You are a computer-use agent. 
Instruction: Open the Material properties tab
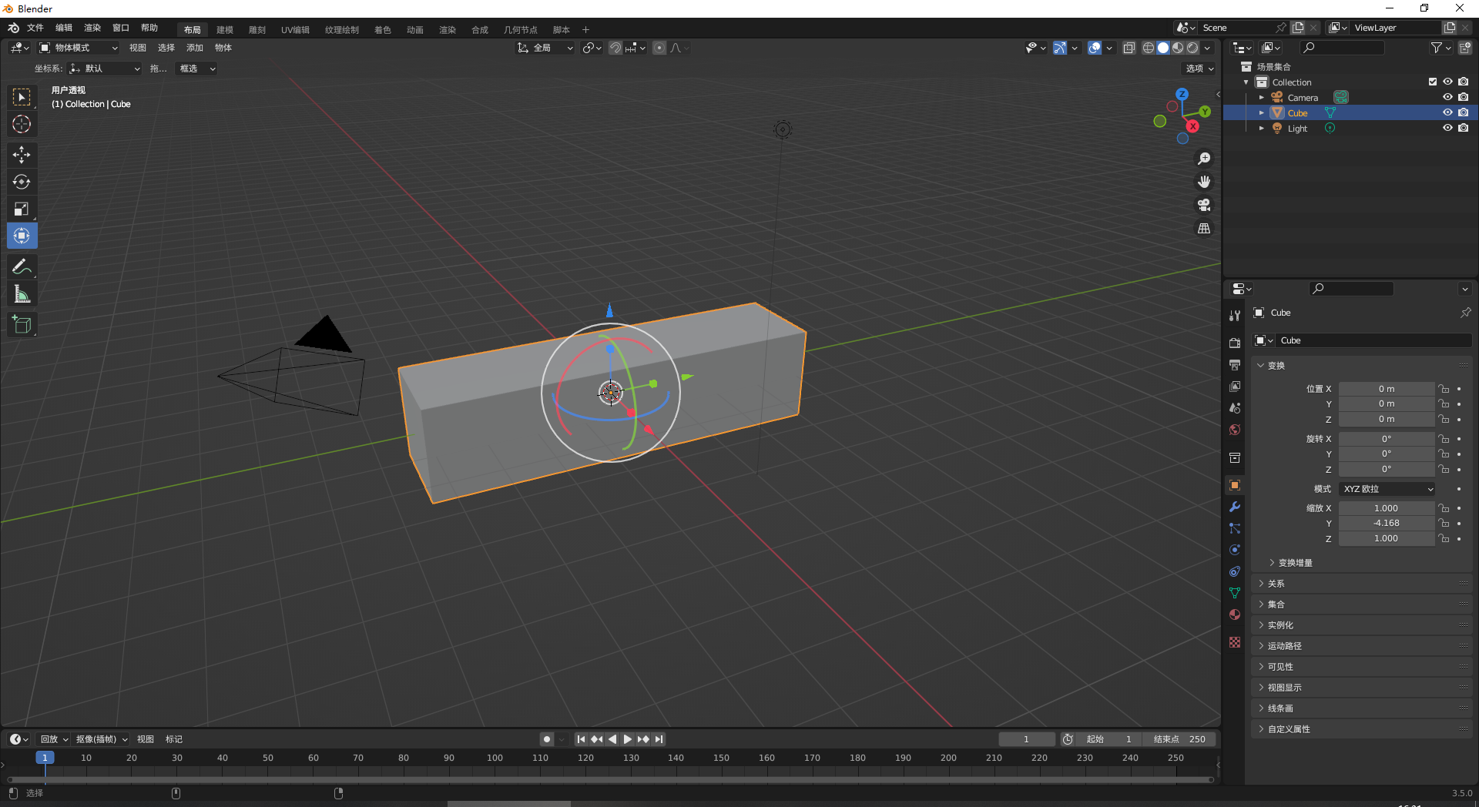[x=1235, y=614]
